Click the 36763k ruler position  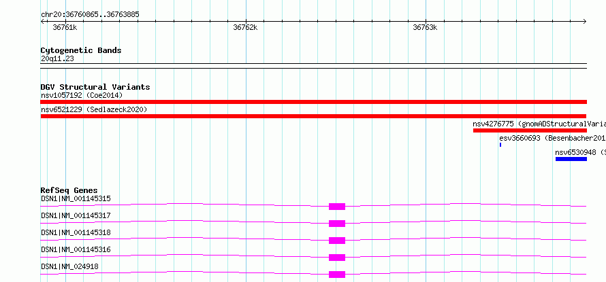(425, 28)
